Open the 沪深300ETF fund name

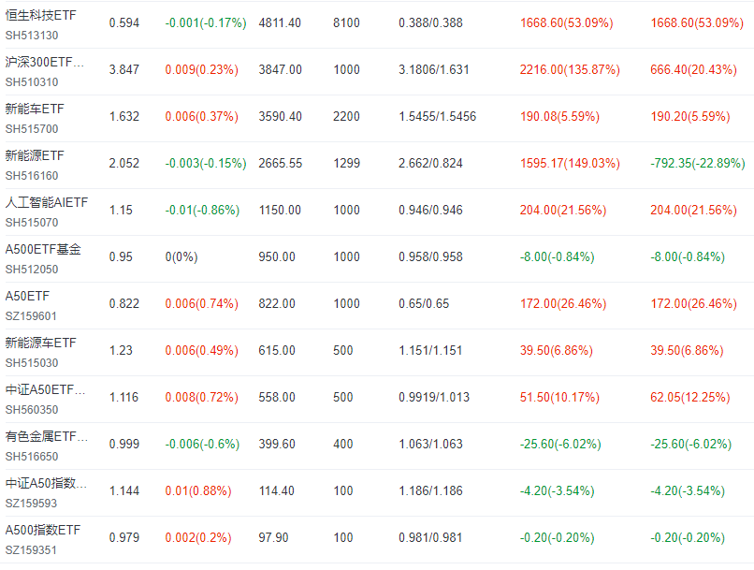[x=45, y=62]
